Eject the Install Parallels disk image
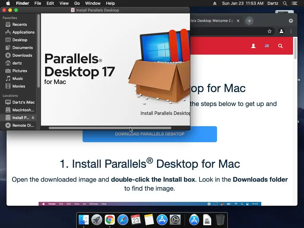 pos(33,118)
